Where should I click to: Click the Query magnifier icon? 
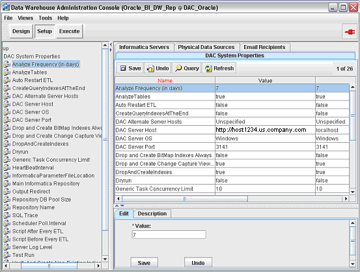pos(178,68)
